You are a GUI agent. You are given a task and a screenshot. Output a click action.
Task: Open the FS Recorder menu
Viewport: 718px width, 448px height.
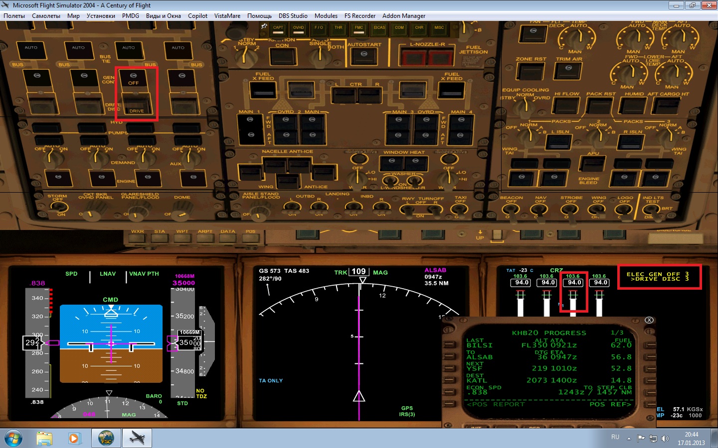pos(360,16)
